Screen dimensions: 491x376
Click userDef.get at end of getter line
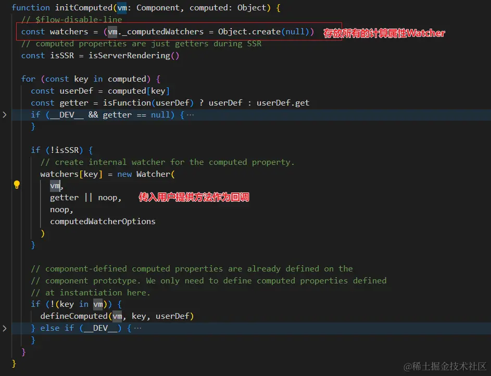pos(283,103)
